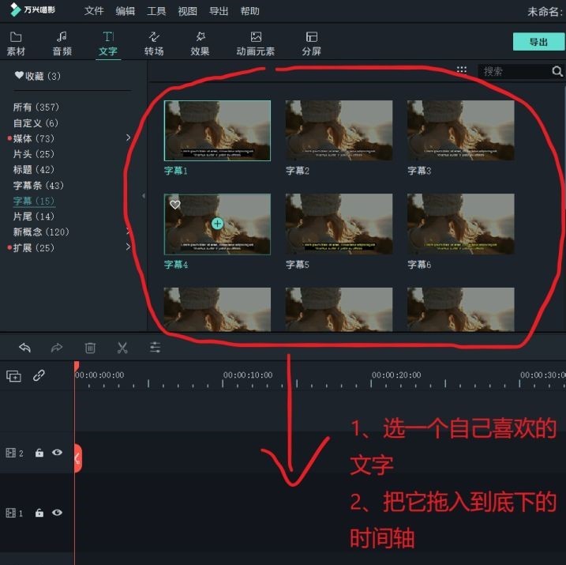Select category 所有 (357)
This screenshot has width=566, height=565.
(36, 107)
